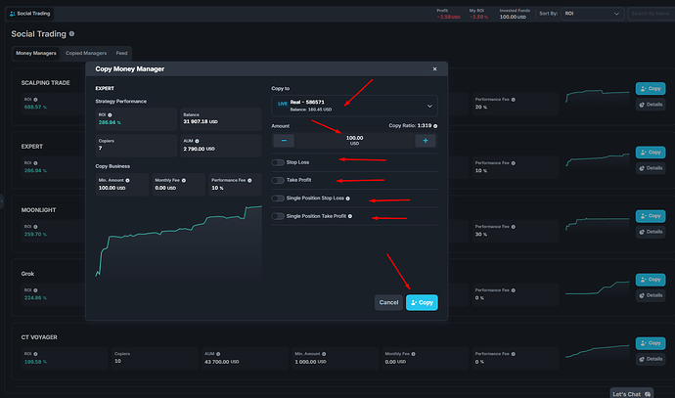Switch to the Copied Managers tab
Screen dimensions: 675x398
coord(86,54)
